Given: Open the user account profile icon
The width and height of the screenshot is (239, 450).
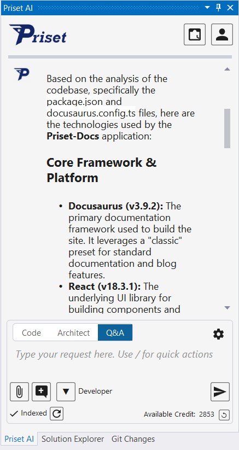Looking at the screenshot, I should tap(222, 34).
